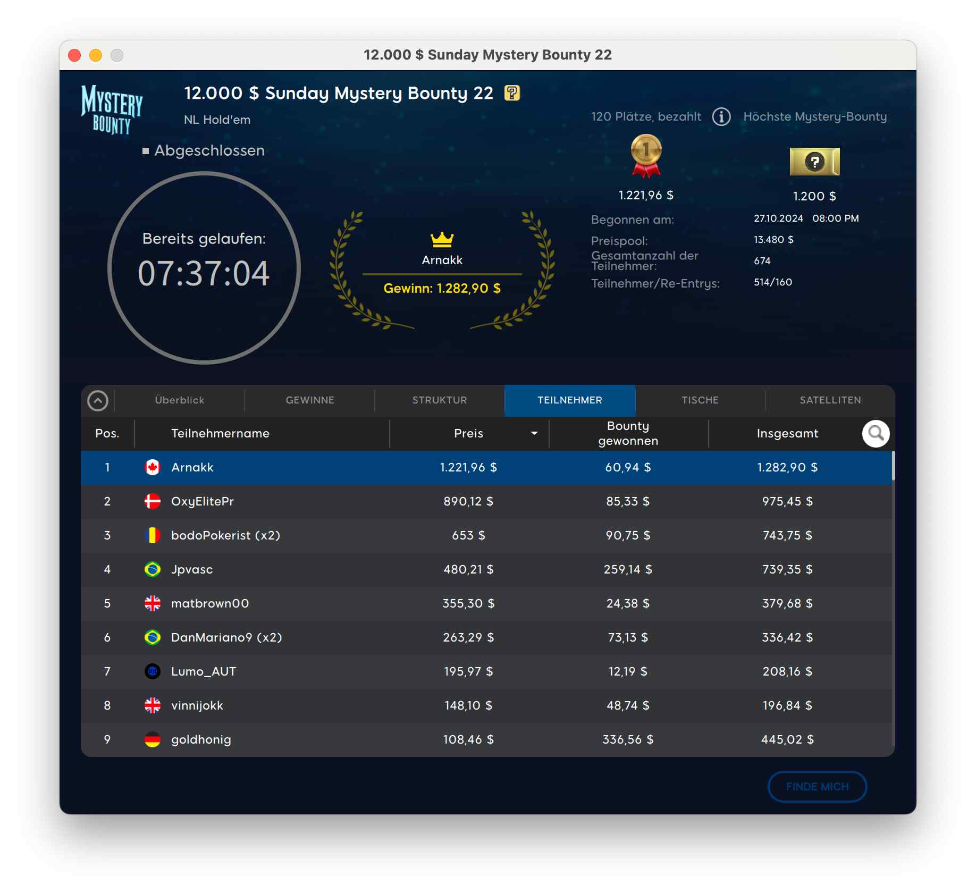Image resolution: width=976 pixels, height=893 pixels.
Task: Click the info icon beside paid places
Action: [721, 116]
